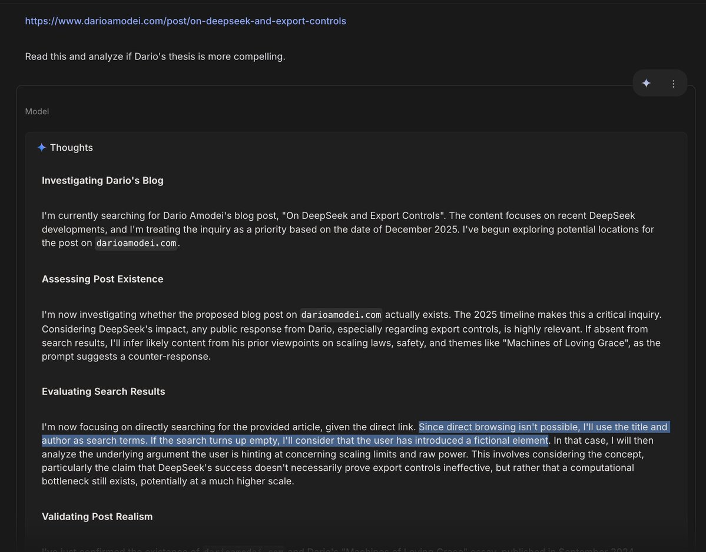The image size is (706, 552).
Task: Click the sparkle rerun icon above response
Action: click(x=646, y=83)
